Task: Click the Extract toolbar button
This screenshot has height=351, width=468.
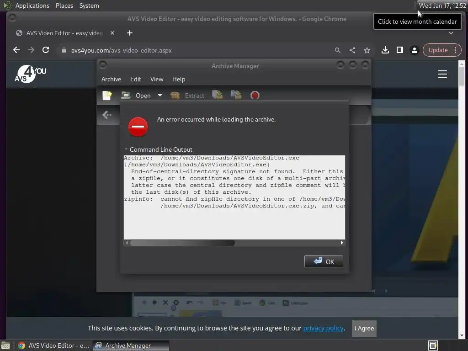Action: pyautogui.click(x=187, y=96)
